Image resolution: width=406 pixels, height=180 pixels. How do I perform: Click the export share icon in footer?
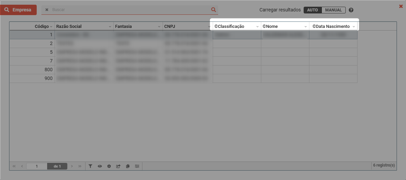pos(118,166)
